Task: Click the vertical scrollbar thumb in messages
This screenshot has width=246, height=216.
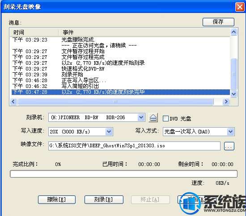Action: point(233,74)
